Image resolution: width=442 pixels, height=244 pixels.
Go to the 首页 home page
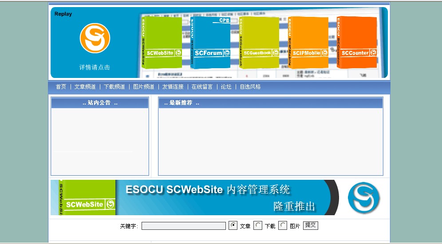coord(61,87)
